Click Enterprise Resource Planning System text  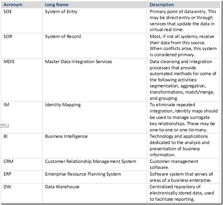83,174
